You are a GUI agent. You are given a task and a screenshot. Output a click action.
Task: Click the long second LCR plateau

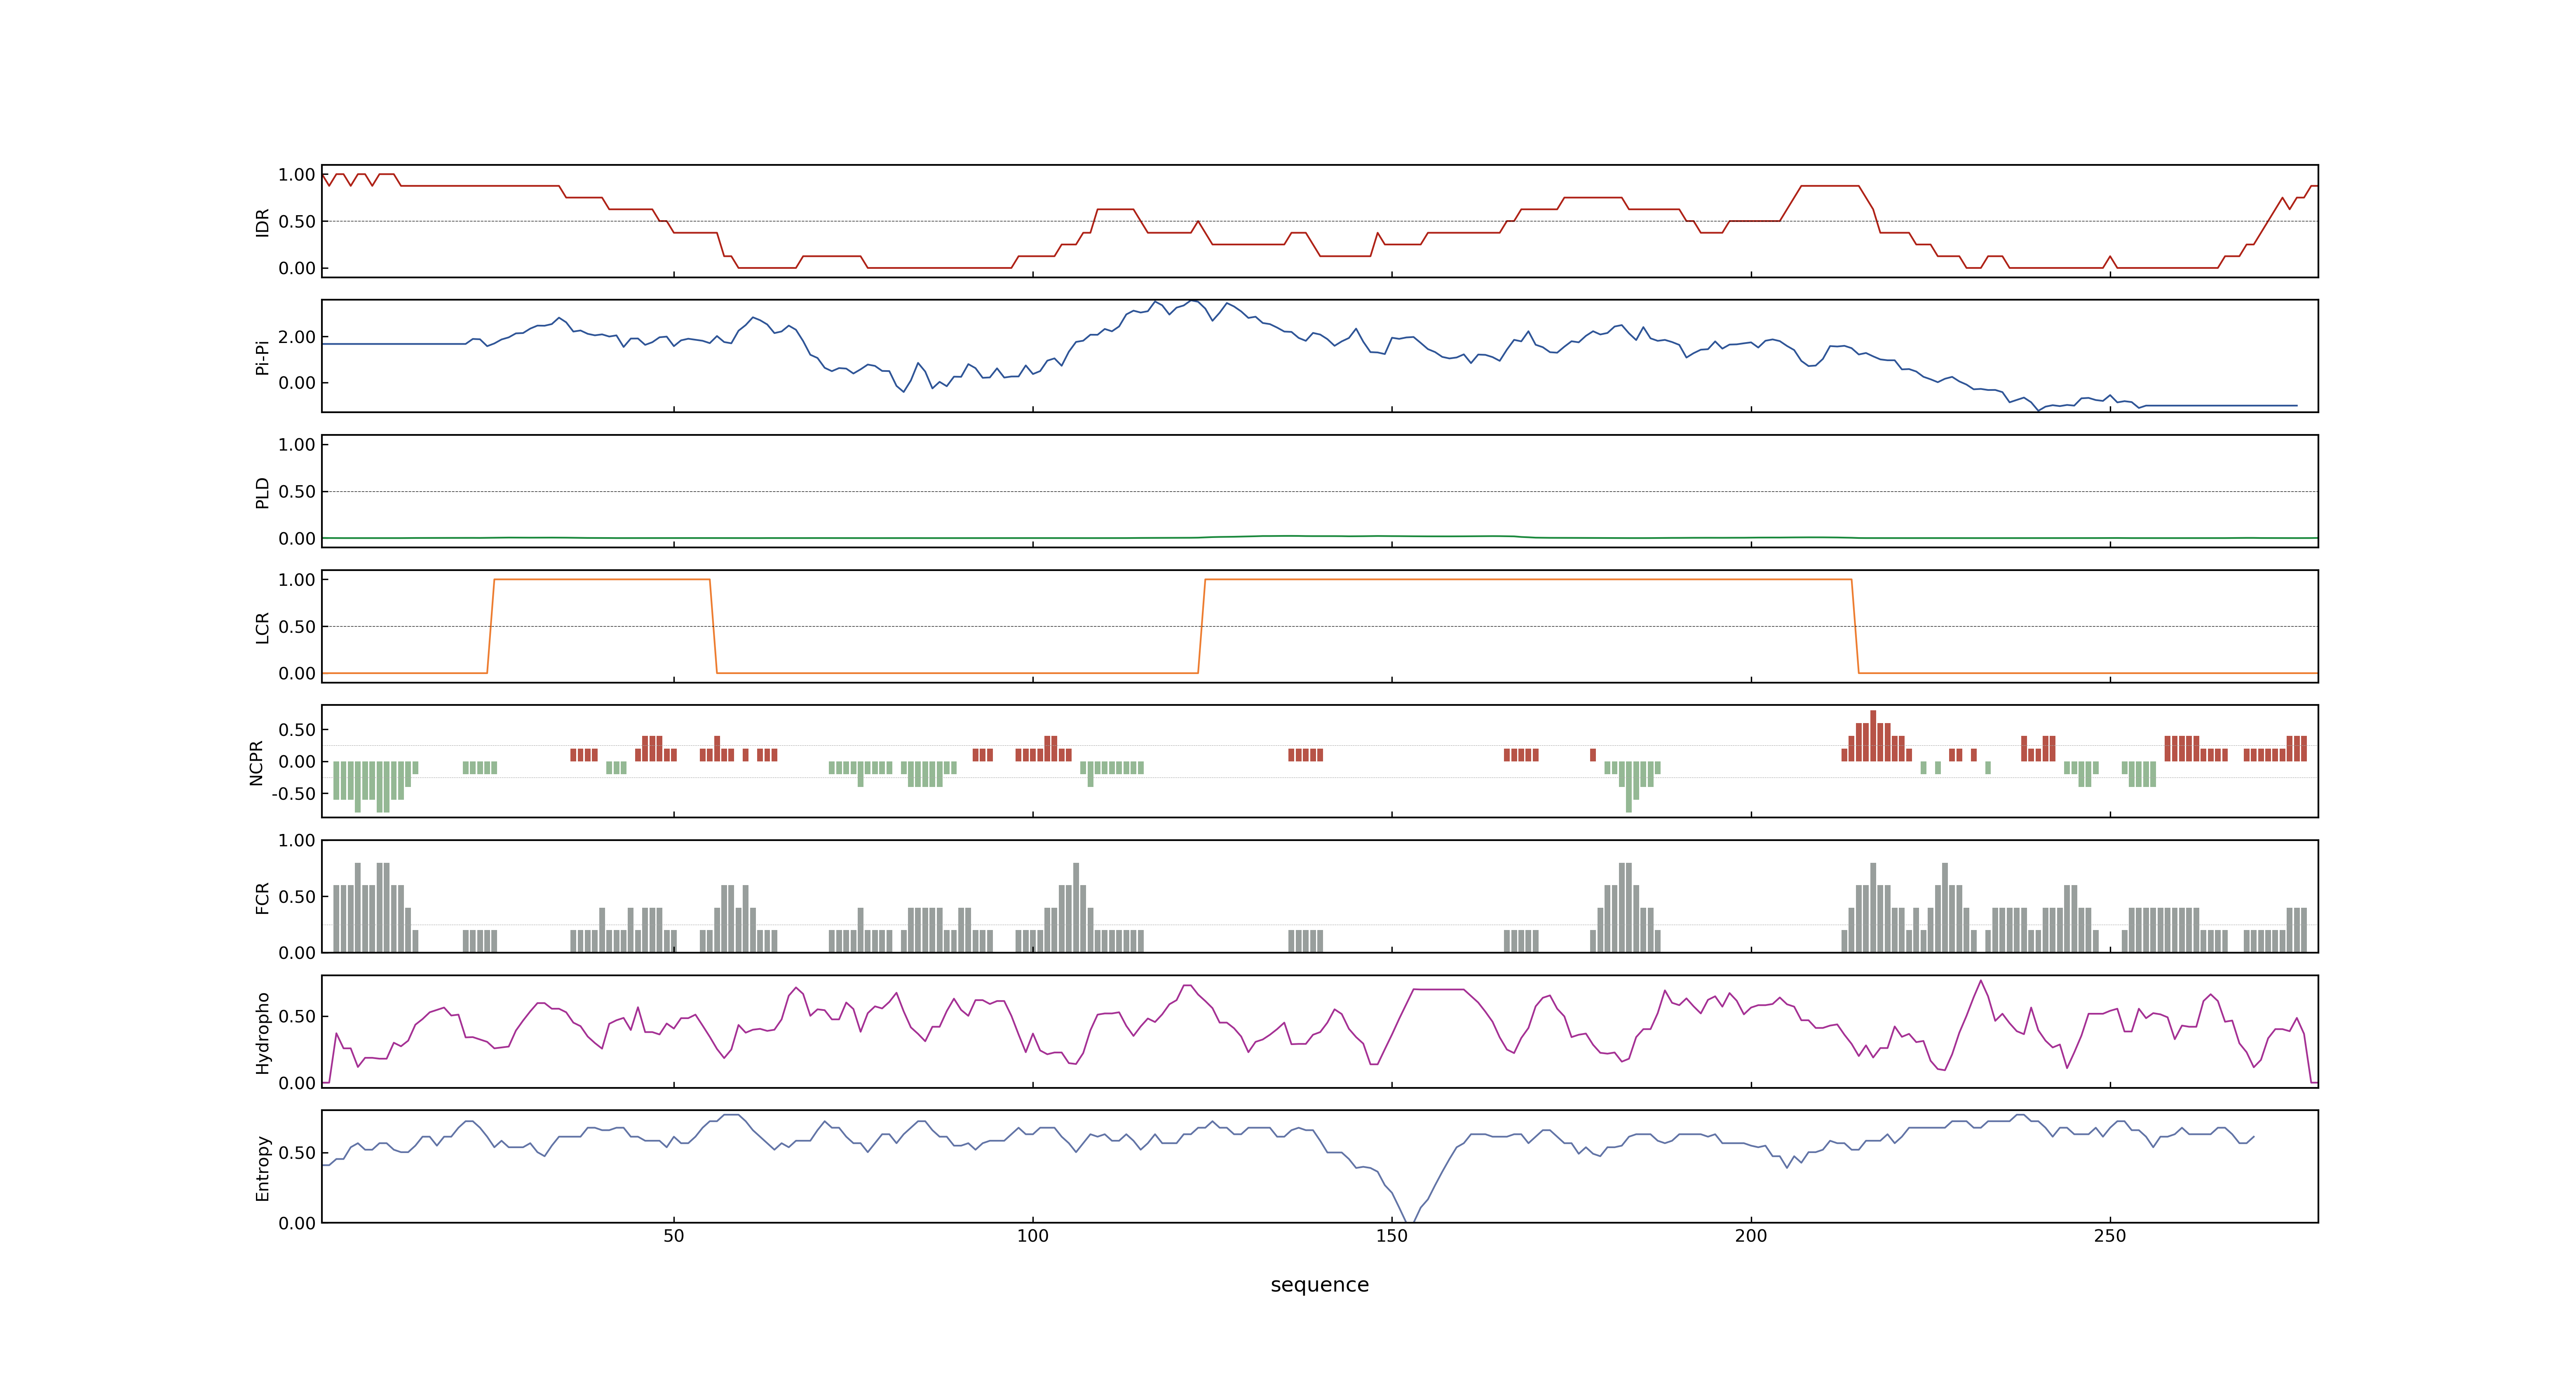pyautogui.click(x=1528, y=579)
